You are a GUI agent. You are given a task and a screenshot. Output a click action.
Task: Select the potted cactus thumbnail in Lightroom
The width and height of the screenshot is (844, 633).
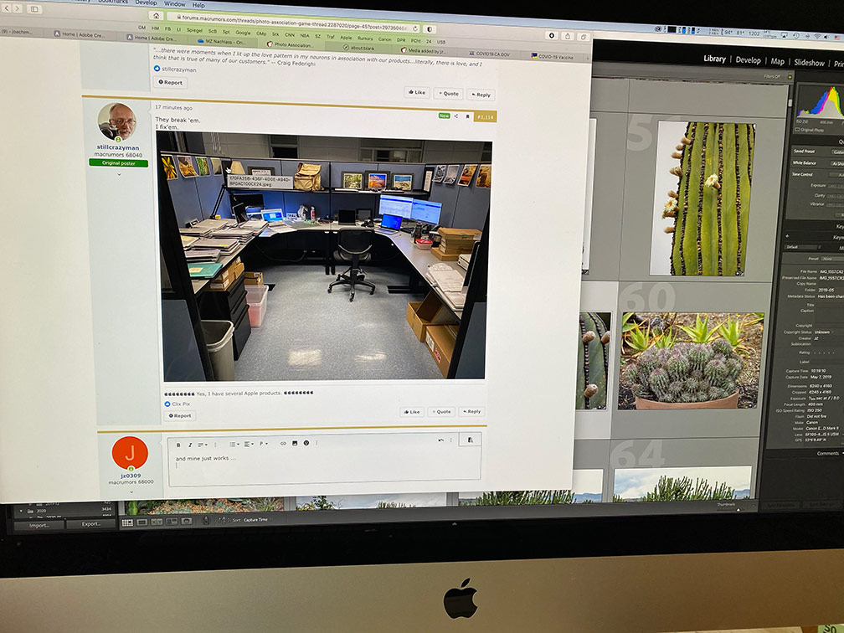click(x=691, y=361)
